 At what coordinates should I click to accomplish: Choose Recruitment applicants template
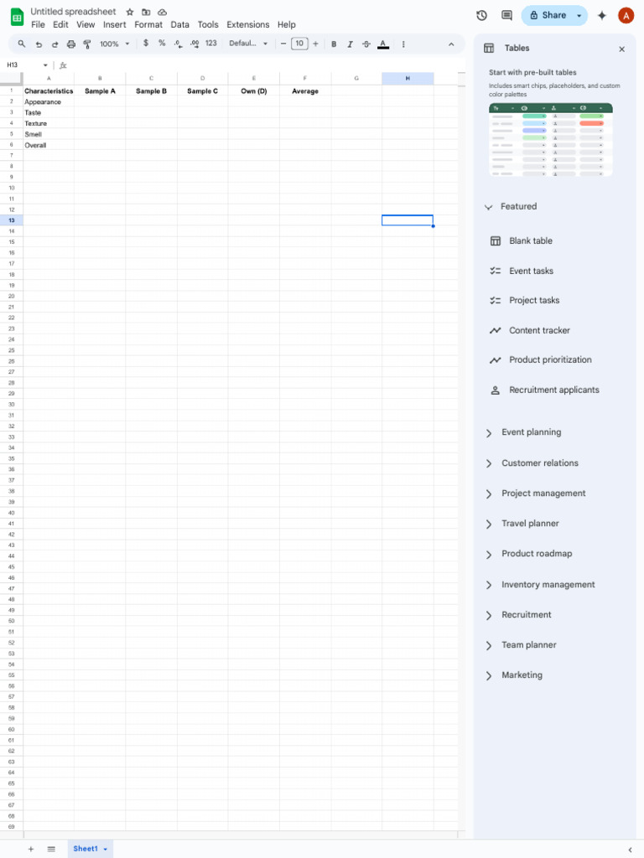pos(544,390)
